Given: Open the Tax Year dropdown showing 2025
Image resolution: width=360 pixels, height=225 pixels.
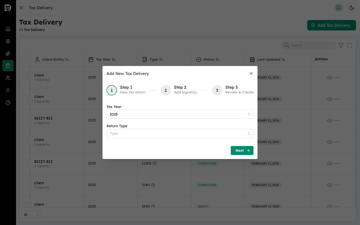Looking at the screenshot, I should (180, 114).
